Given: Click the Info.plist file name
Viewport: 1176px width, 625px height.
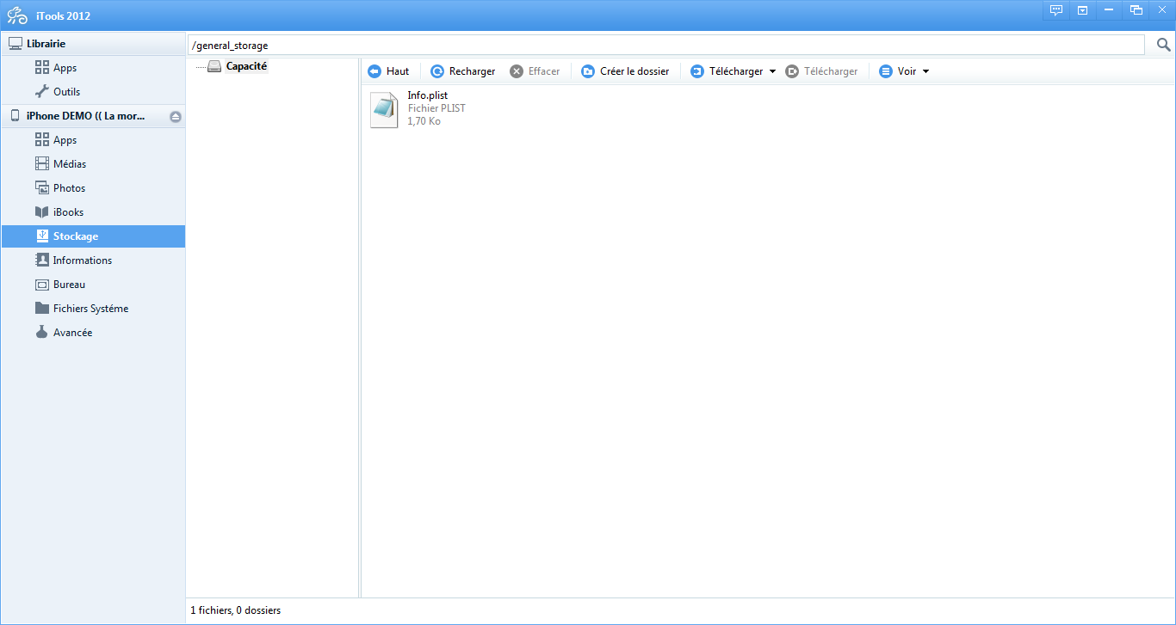Looking at the screenshot, I should (x=427, y=95).
